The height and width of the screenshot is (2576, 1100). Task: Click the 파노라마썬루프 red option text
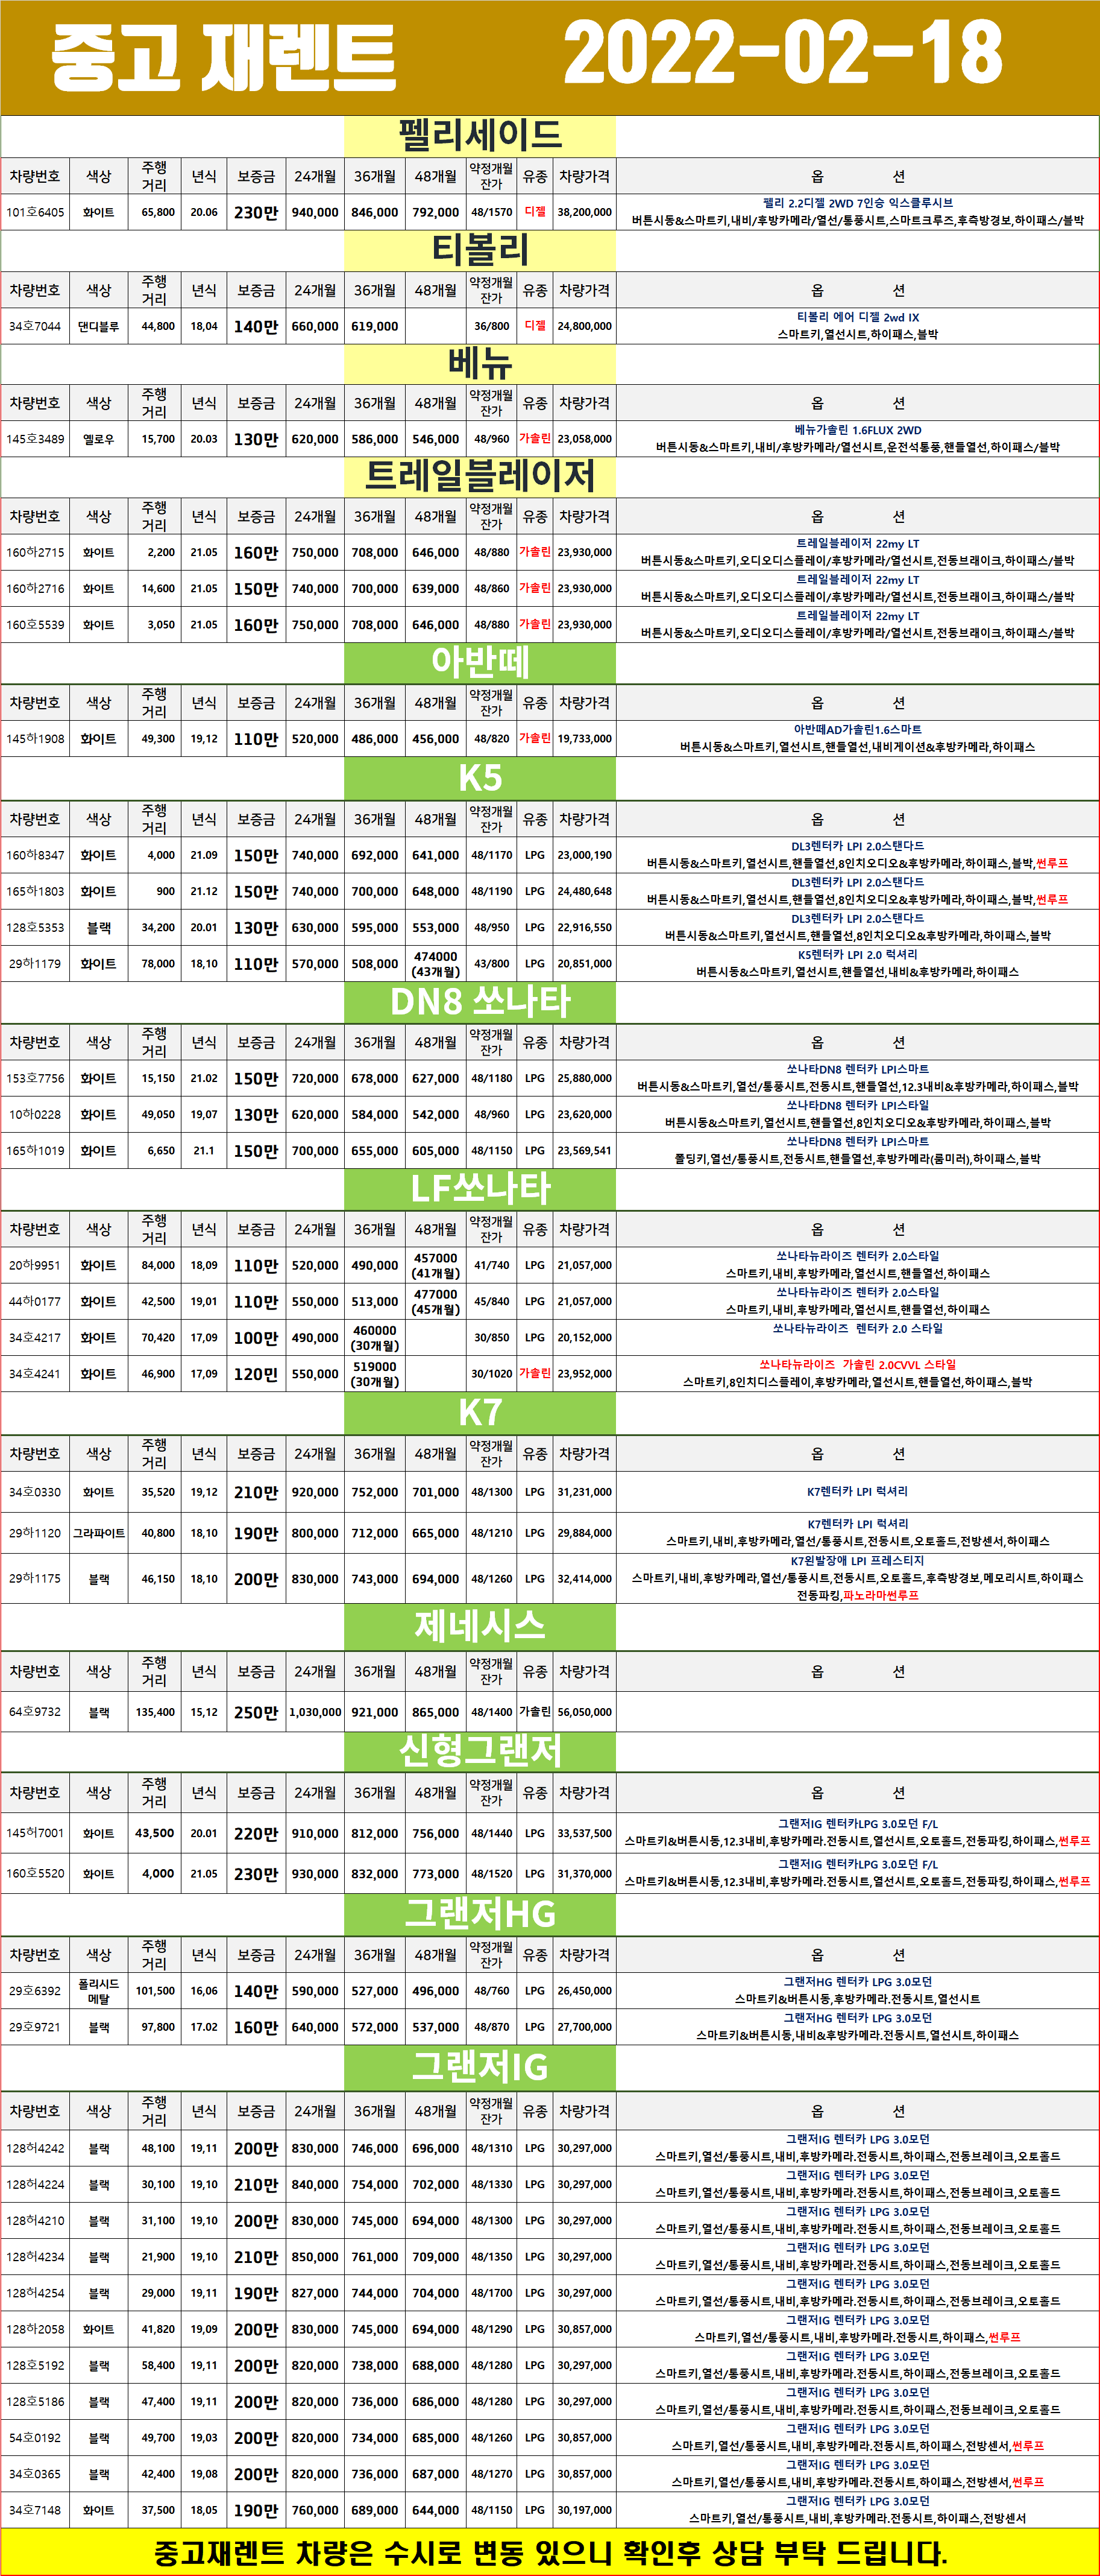coord(880,1595)
